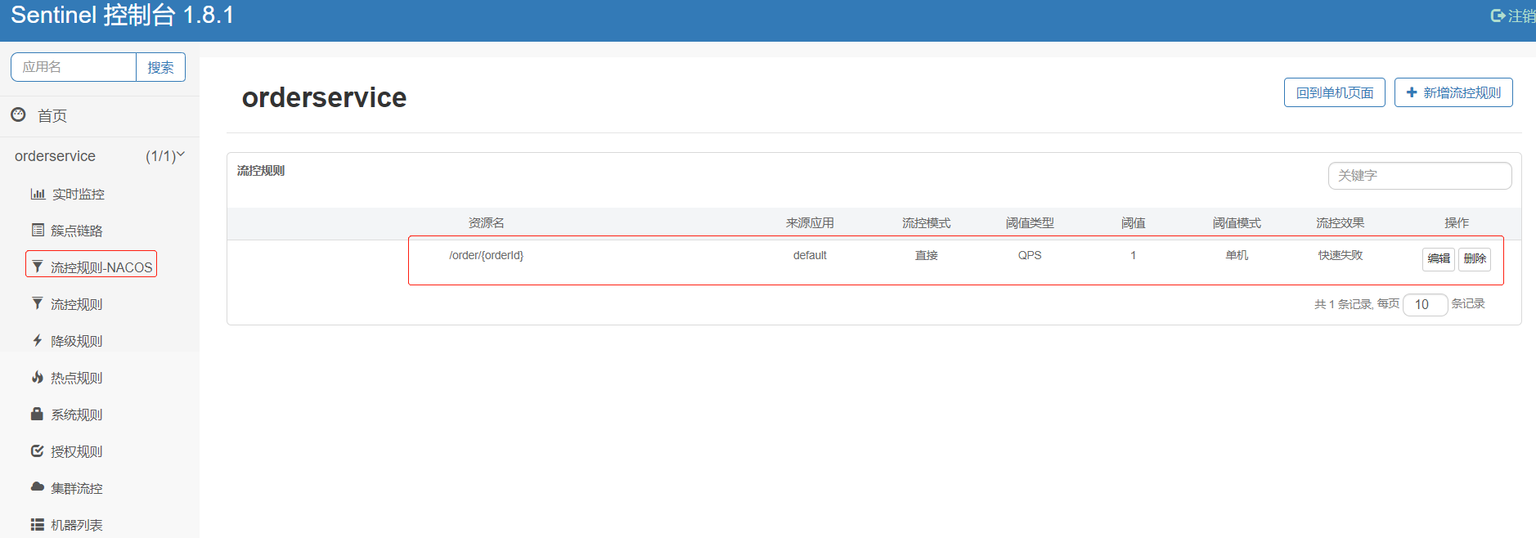Open 系统规则 system rules
The image size is (1536, 538).
point(77,415)
